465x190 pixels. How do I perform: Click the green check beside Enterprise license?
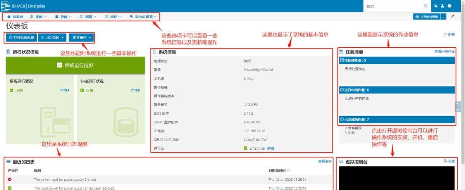pos(246,148)
